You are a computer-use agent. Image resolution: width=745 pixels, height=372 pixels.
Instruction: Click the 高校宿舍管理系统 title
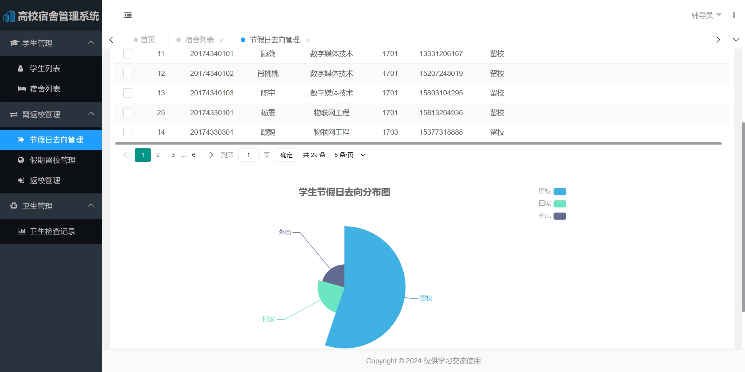point(58,16)
